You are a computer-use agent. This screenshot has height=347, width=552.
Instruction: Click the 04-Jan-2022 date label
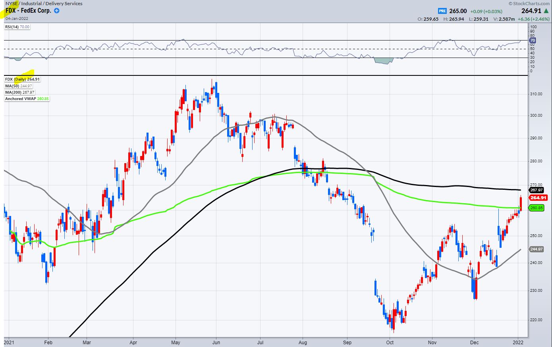pyautogui.click(x=17, y=18)
